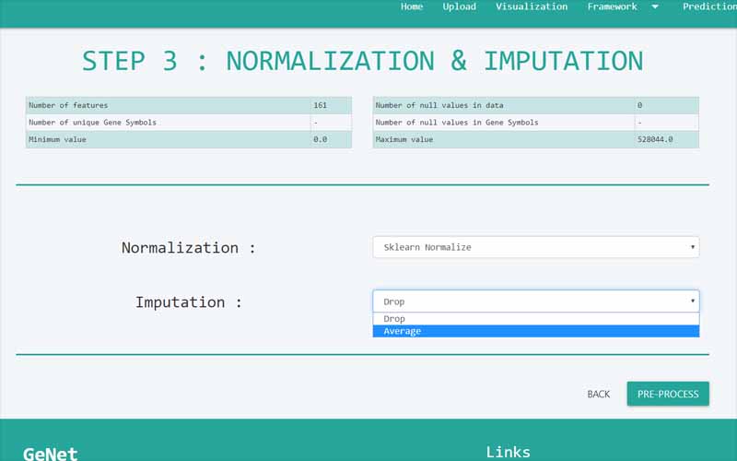Screen dimensions: 737x461
Task: Expand the Framework navigation menu
Action: pos(613,7)
